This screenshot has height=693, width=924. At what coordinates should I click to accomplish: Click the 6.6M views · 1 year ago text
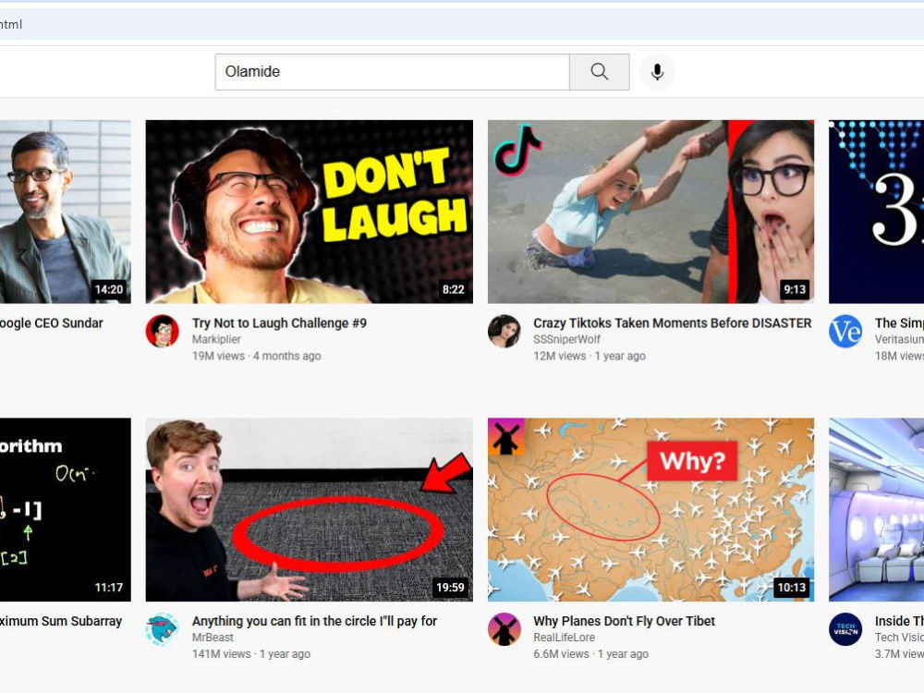(x=591, y=654)
